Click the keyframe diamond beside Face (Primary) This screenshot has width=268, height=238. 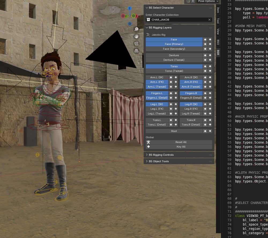[x=210, y=44]
